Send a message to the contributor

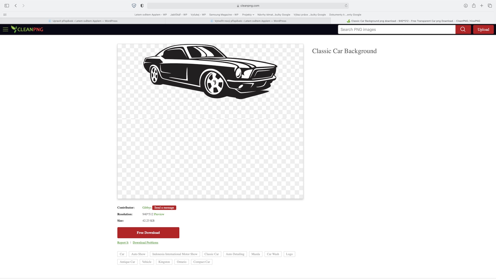[x=164, y=208]
